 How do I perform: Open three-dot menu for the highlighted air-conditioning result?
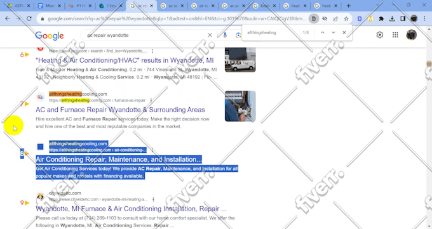152,150
